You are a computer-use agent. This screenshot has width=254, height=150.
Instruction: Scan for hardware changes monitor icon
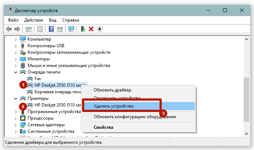pyautogui.click(x=71, y=29)
